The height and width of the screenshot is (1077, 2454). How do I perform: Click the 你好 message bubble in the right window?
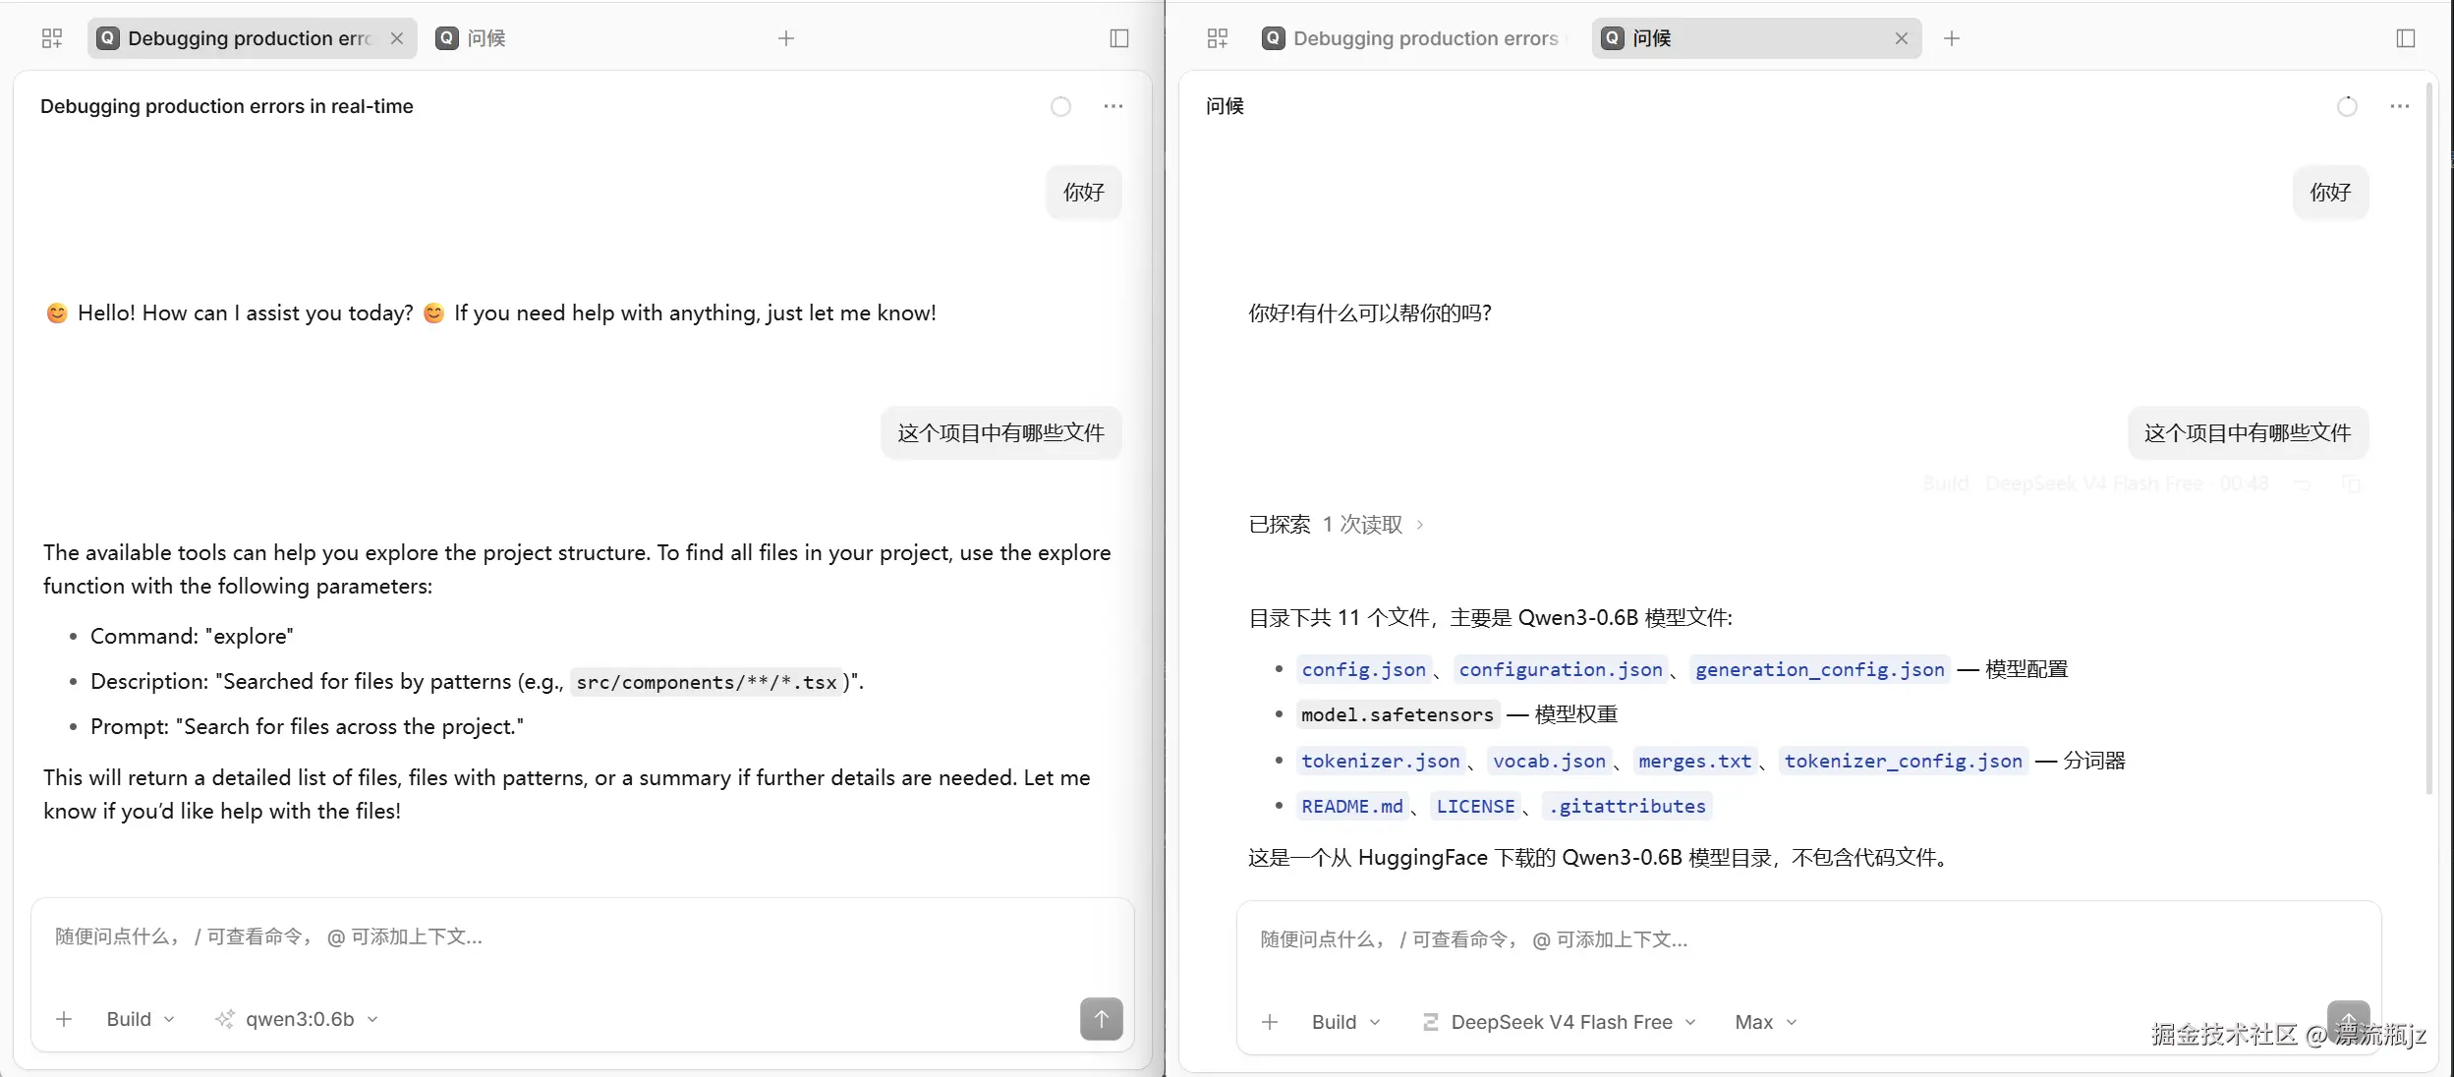[x=2330, y=193]
